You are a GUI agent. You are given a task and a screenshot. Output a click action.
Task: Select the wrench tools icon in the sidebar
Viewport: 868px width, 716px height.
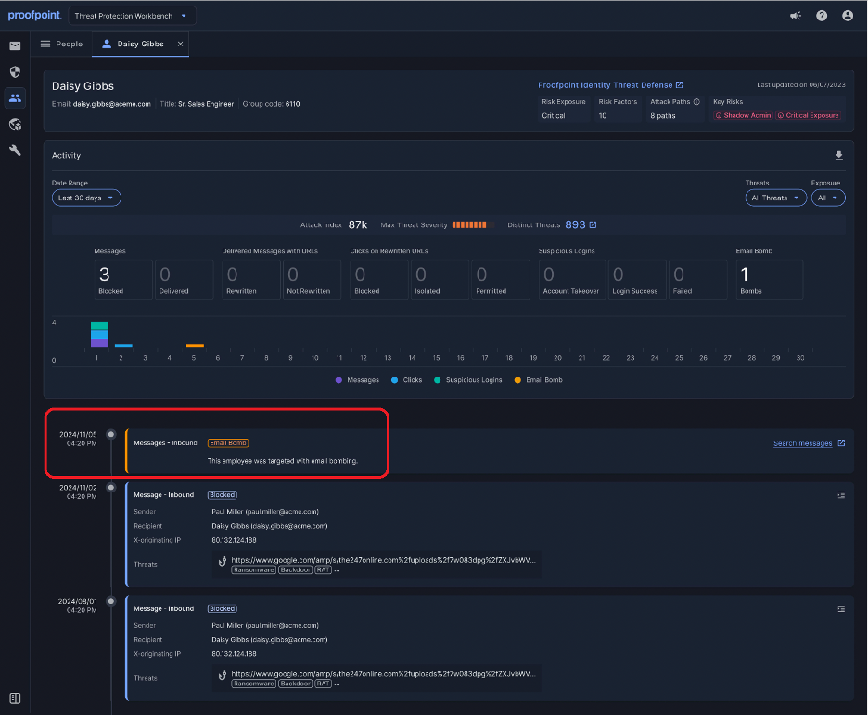[x=14, y=149]
